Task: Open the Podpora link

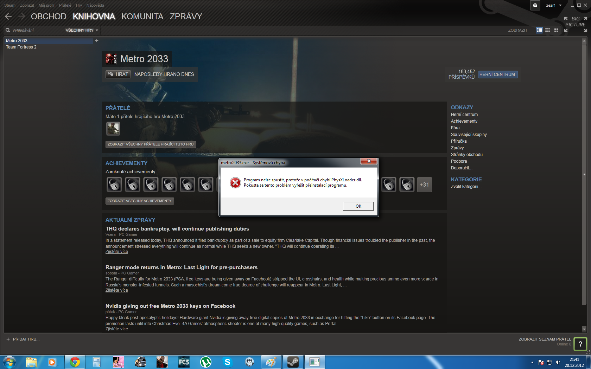Action: coord(459,161)
